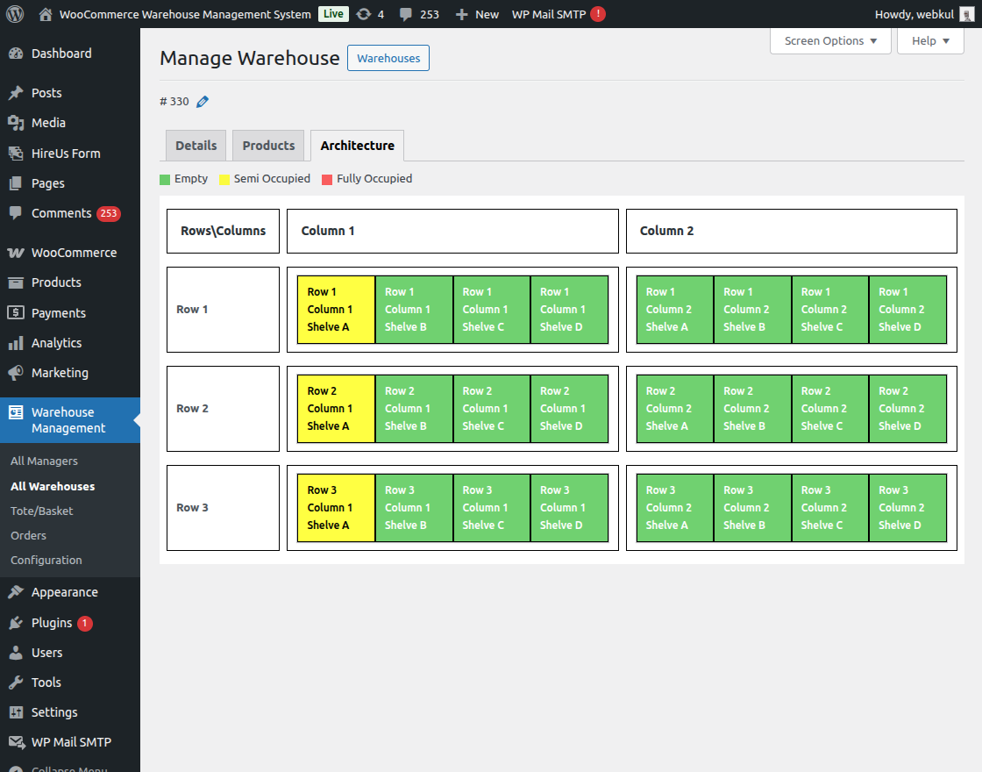Select yellow cell Row 1 Column 1 Shelve A

pyautogui.click(x=336, y=310)
